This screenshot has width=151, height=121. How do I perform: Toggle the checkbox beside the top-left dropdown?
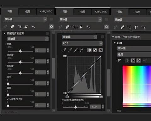(51, 19)
